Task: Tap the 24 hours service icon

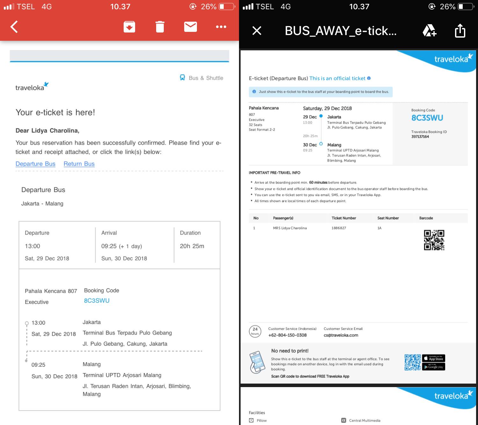Action: pos(255,331)
